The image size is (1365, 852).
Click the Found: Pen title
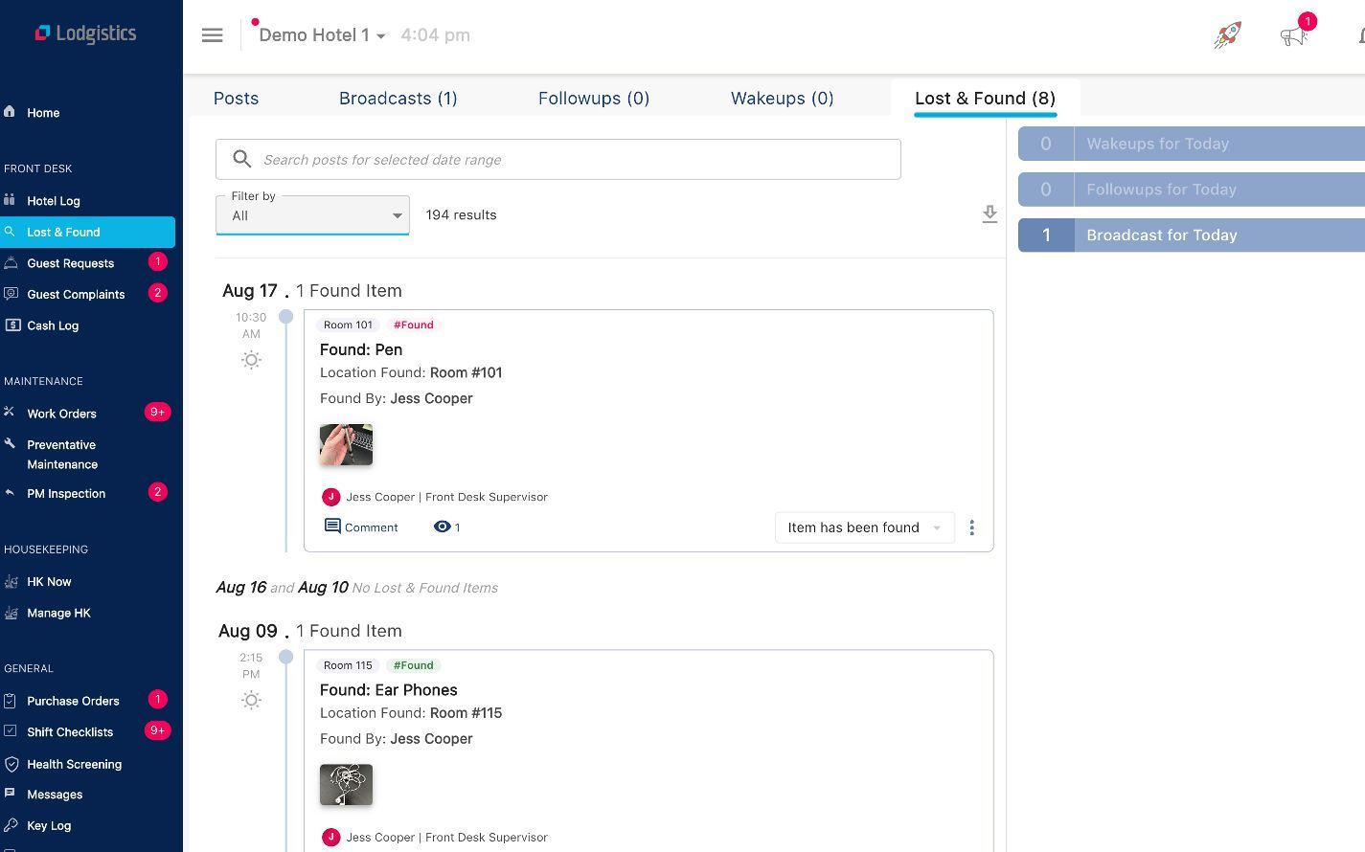pos(361,349)
